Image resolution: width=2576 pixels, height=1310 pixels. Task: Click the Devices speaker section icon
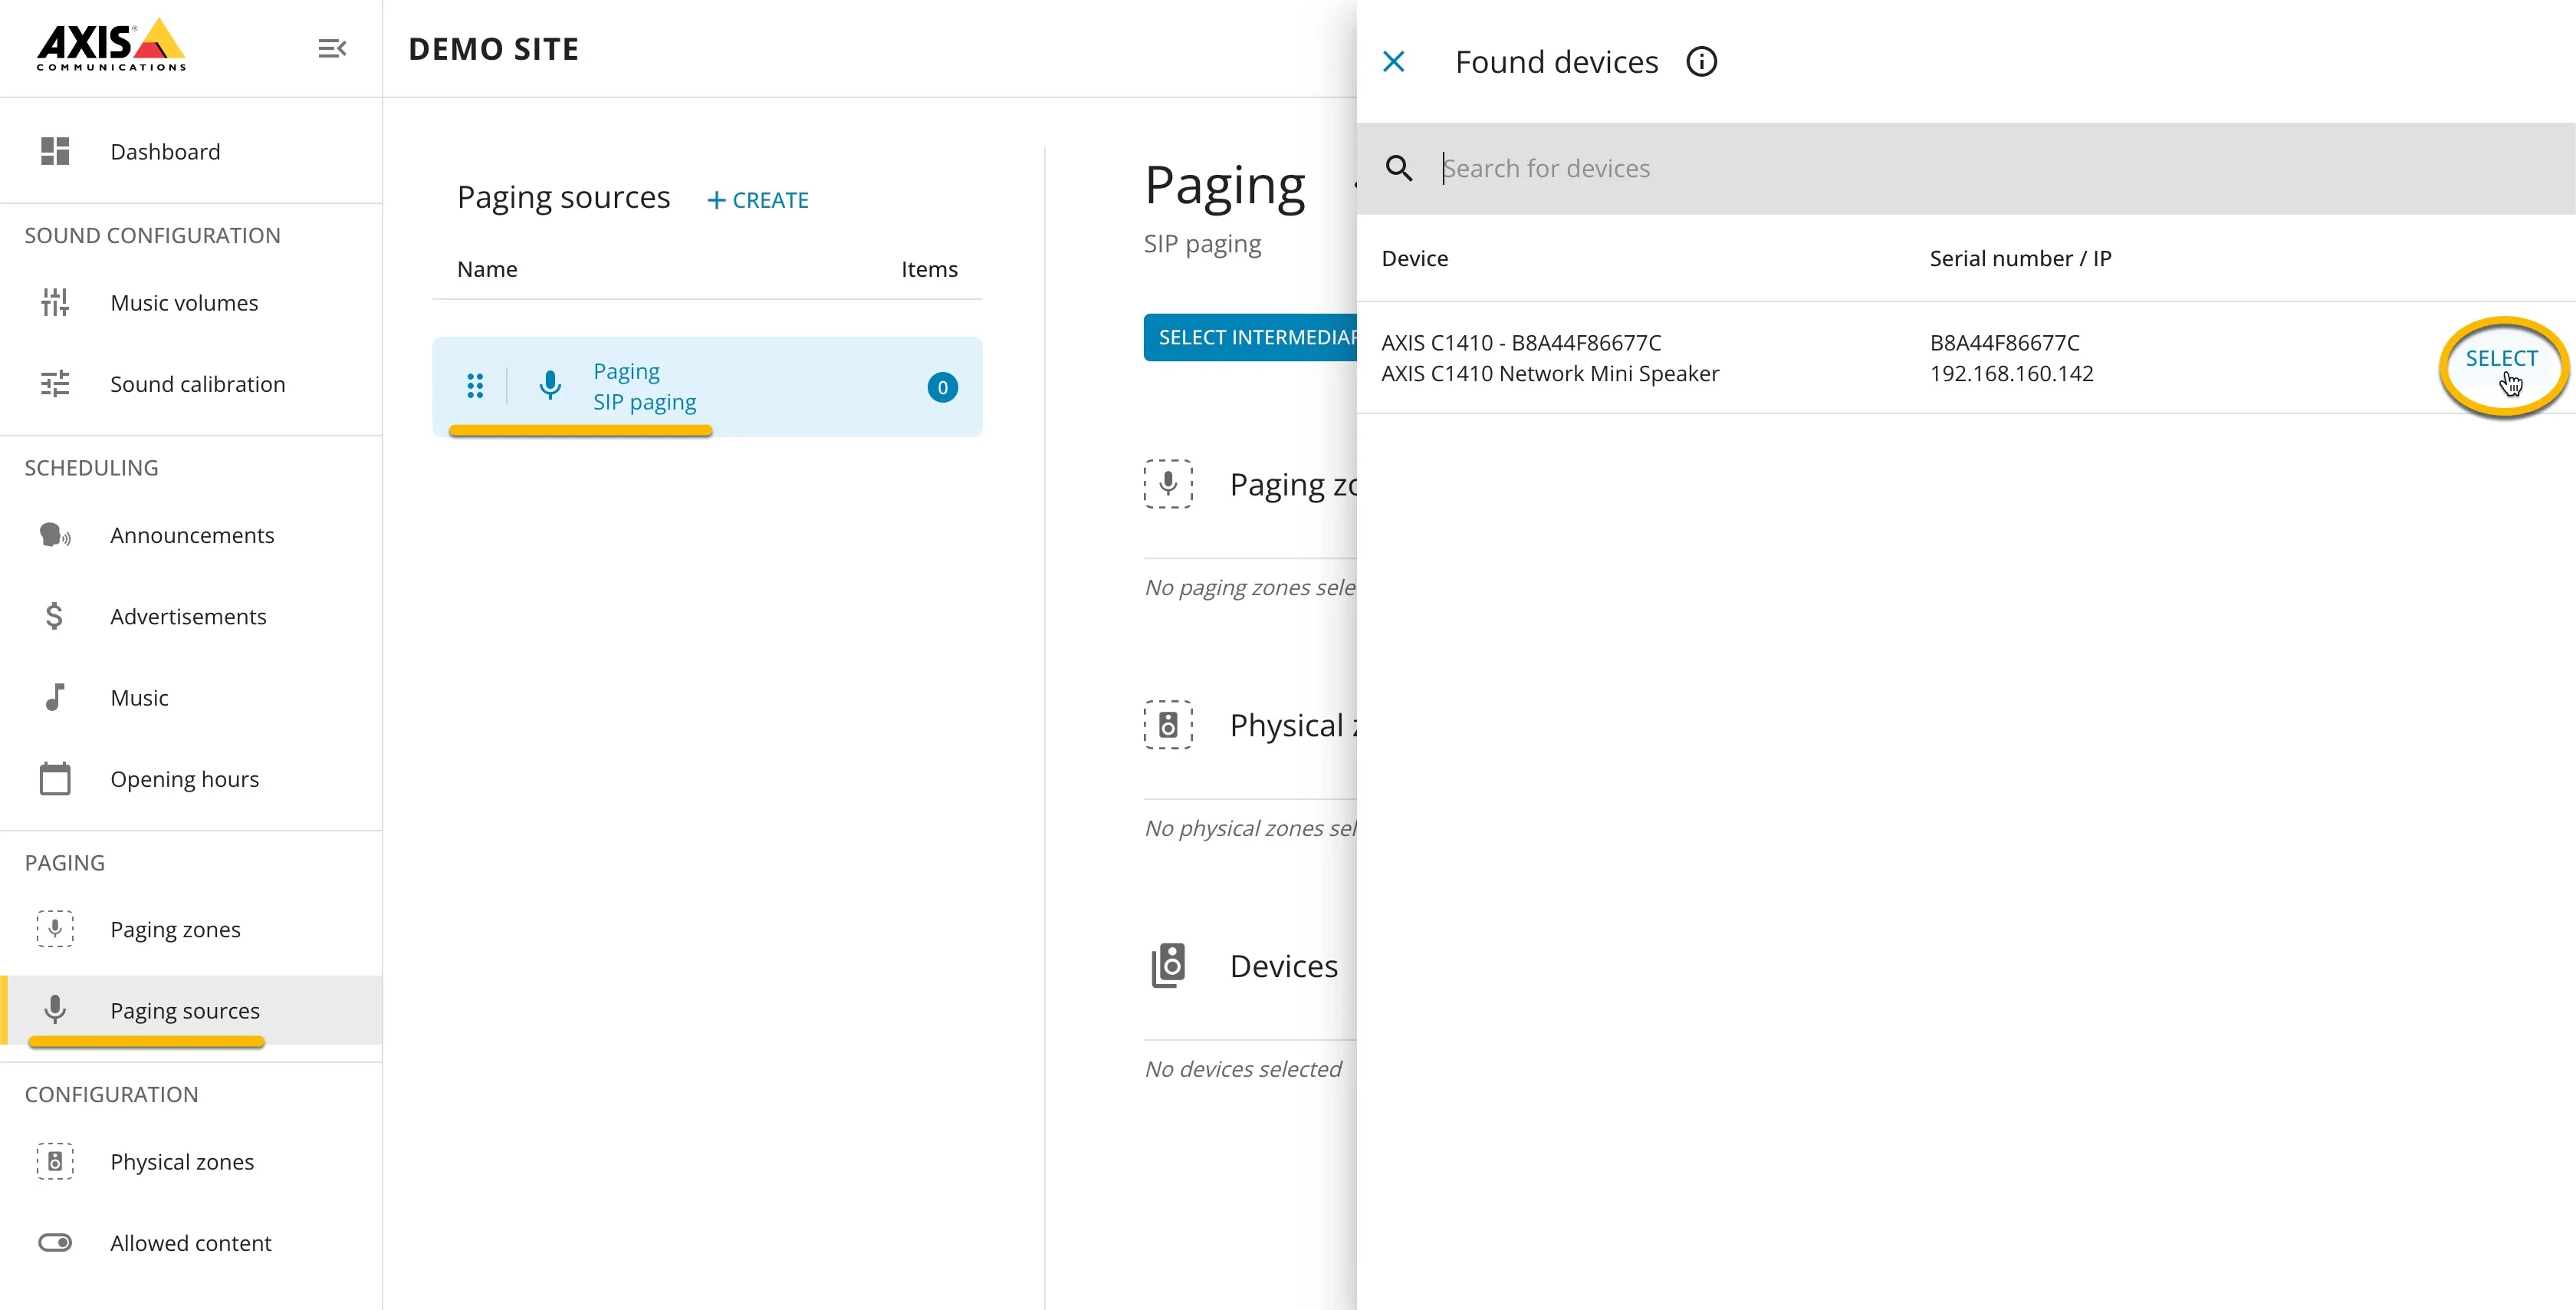pos(1168,966)
